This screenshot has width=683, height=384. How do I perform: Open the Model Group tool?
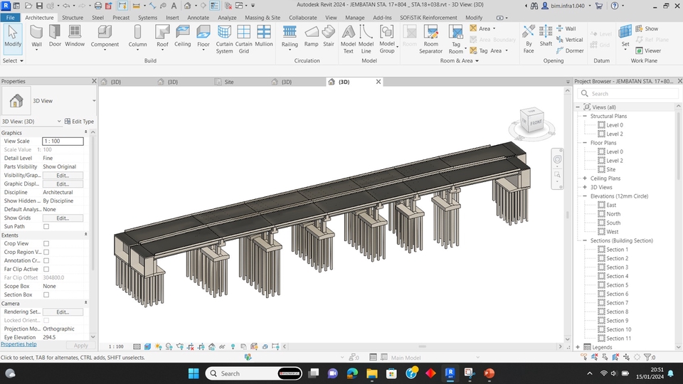(387, 39)
